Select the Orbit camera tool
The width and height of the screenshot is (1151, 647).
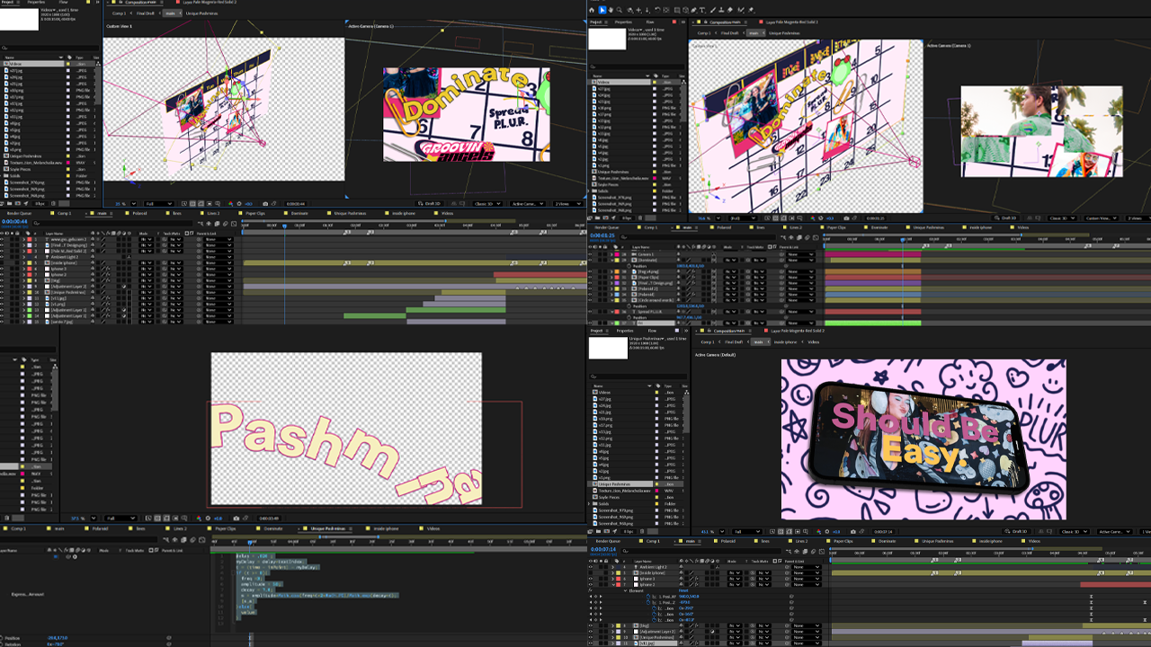(x=632, y=10)
